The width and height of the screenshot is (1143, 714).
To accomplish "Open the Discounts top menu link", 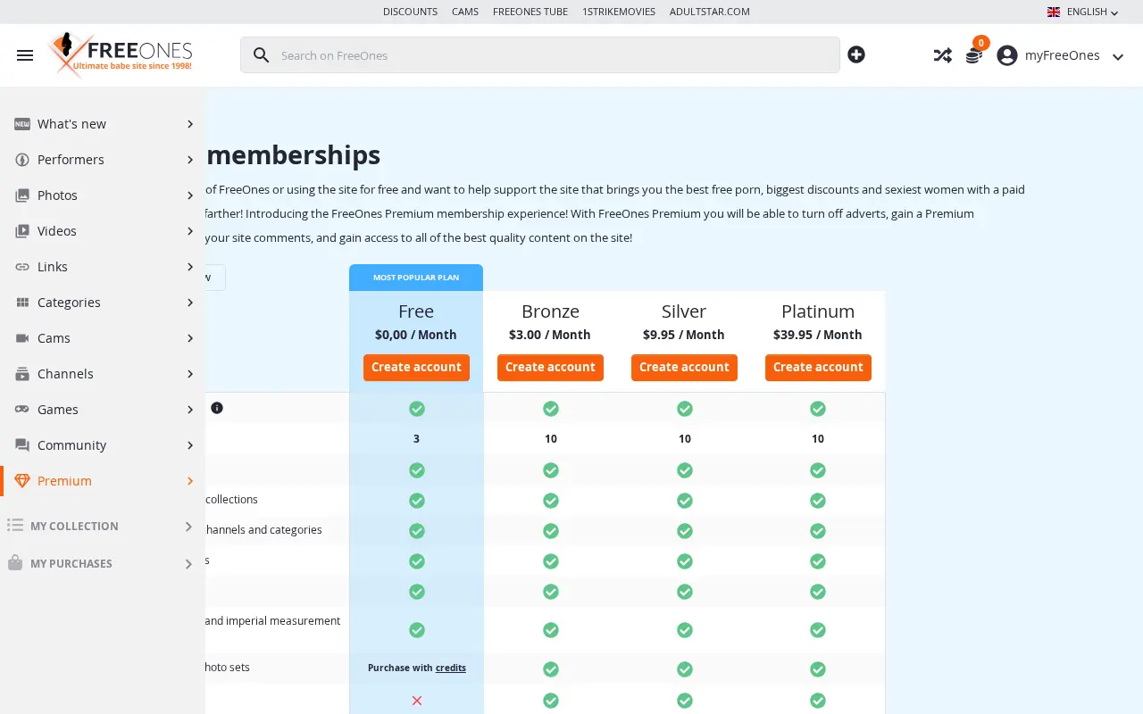I will coord(410,12).
